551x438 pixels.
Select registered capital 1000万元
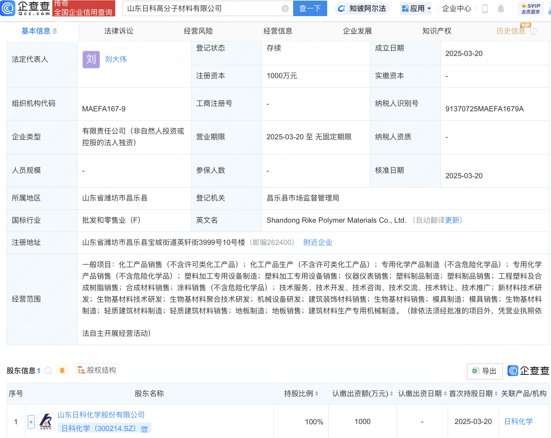282,76
